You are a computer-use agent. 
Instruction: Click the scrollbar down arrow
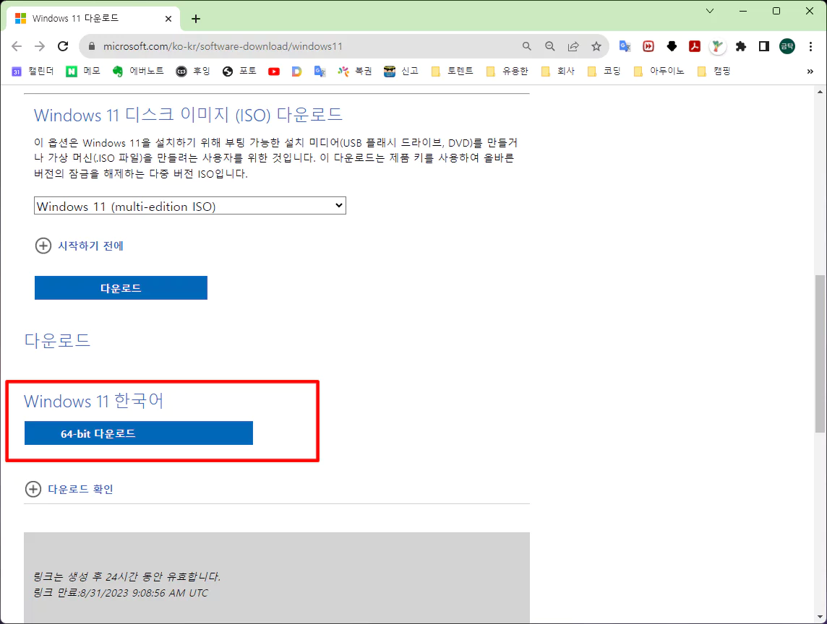[x=820, y=617]
